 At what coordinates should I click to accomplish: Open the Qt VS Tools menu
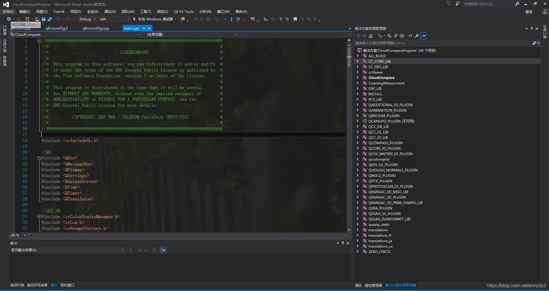click(x=184, y=12)
